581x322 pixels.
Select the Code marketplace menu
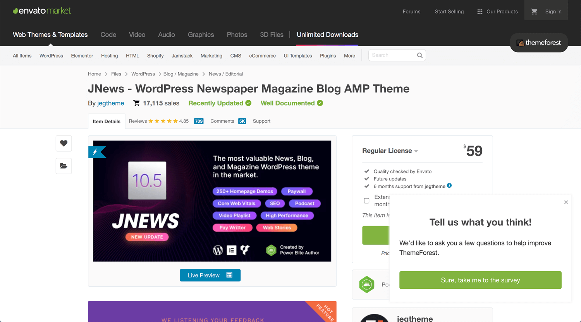[x=108, y=35]
